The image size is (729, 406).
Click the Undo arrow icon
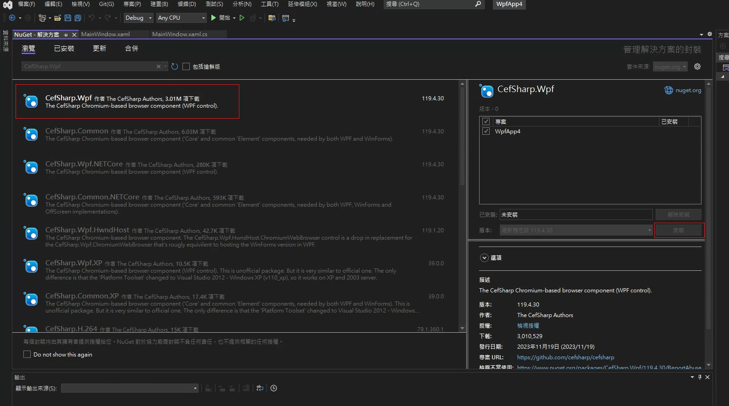(x=92, y=18)
